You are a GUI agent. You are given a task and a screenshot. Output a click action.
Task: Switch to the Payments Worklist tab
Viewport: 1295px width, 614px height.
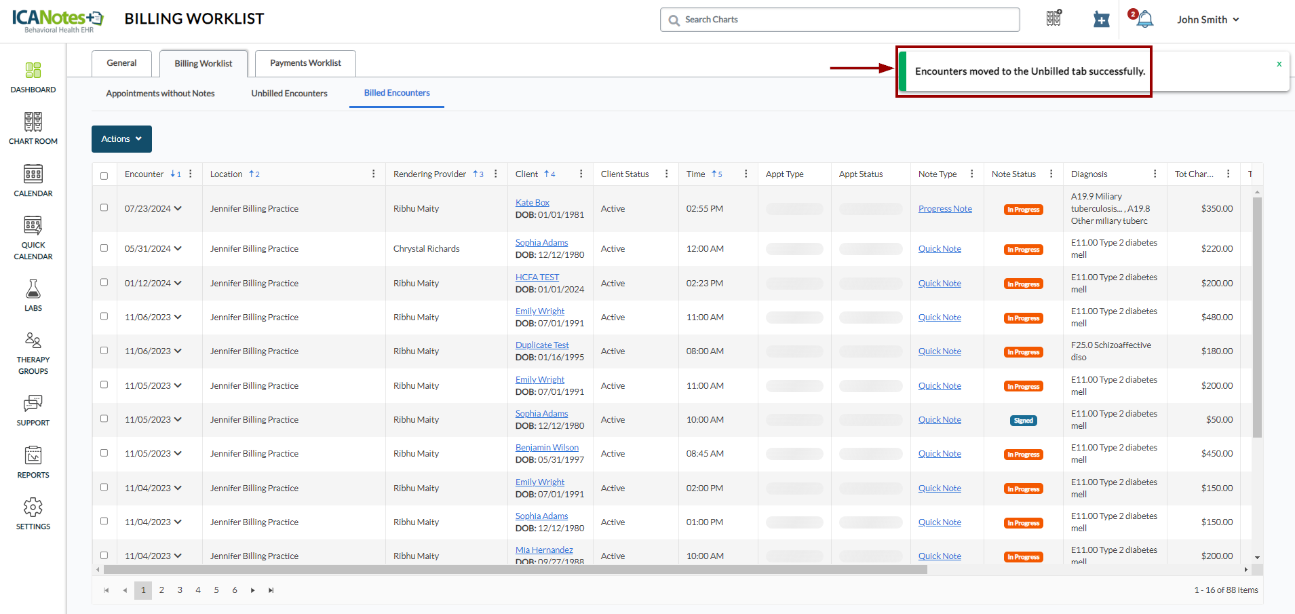305,63
